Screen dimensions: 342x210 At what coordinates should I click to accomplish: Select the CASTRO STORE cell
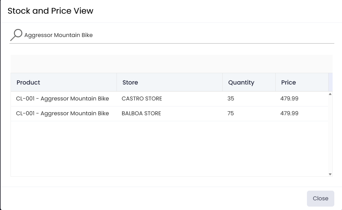coord(142,99)
